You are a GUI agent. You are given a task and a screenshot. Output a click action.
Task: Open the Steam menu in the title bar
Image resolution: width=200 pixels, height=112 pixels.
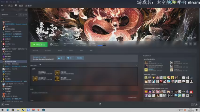coord(3,2)
